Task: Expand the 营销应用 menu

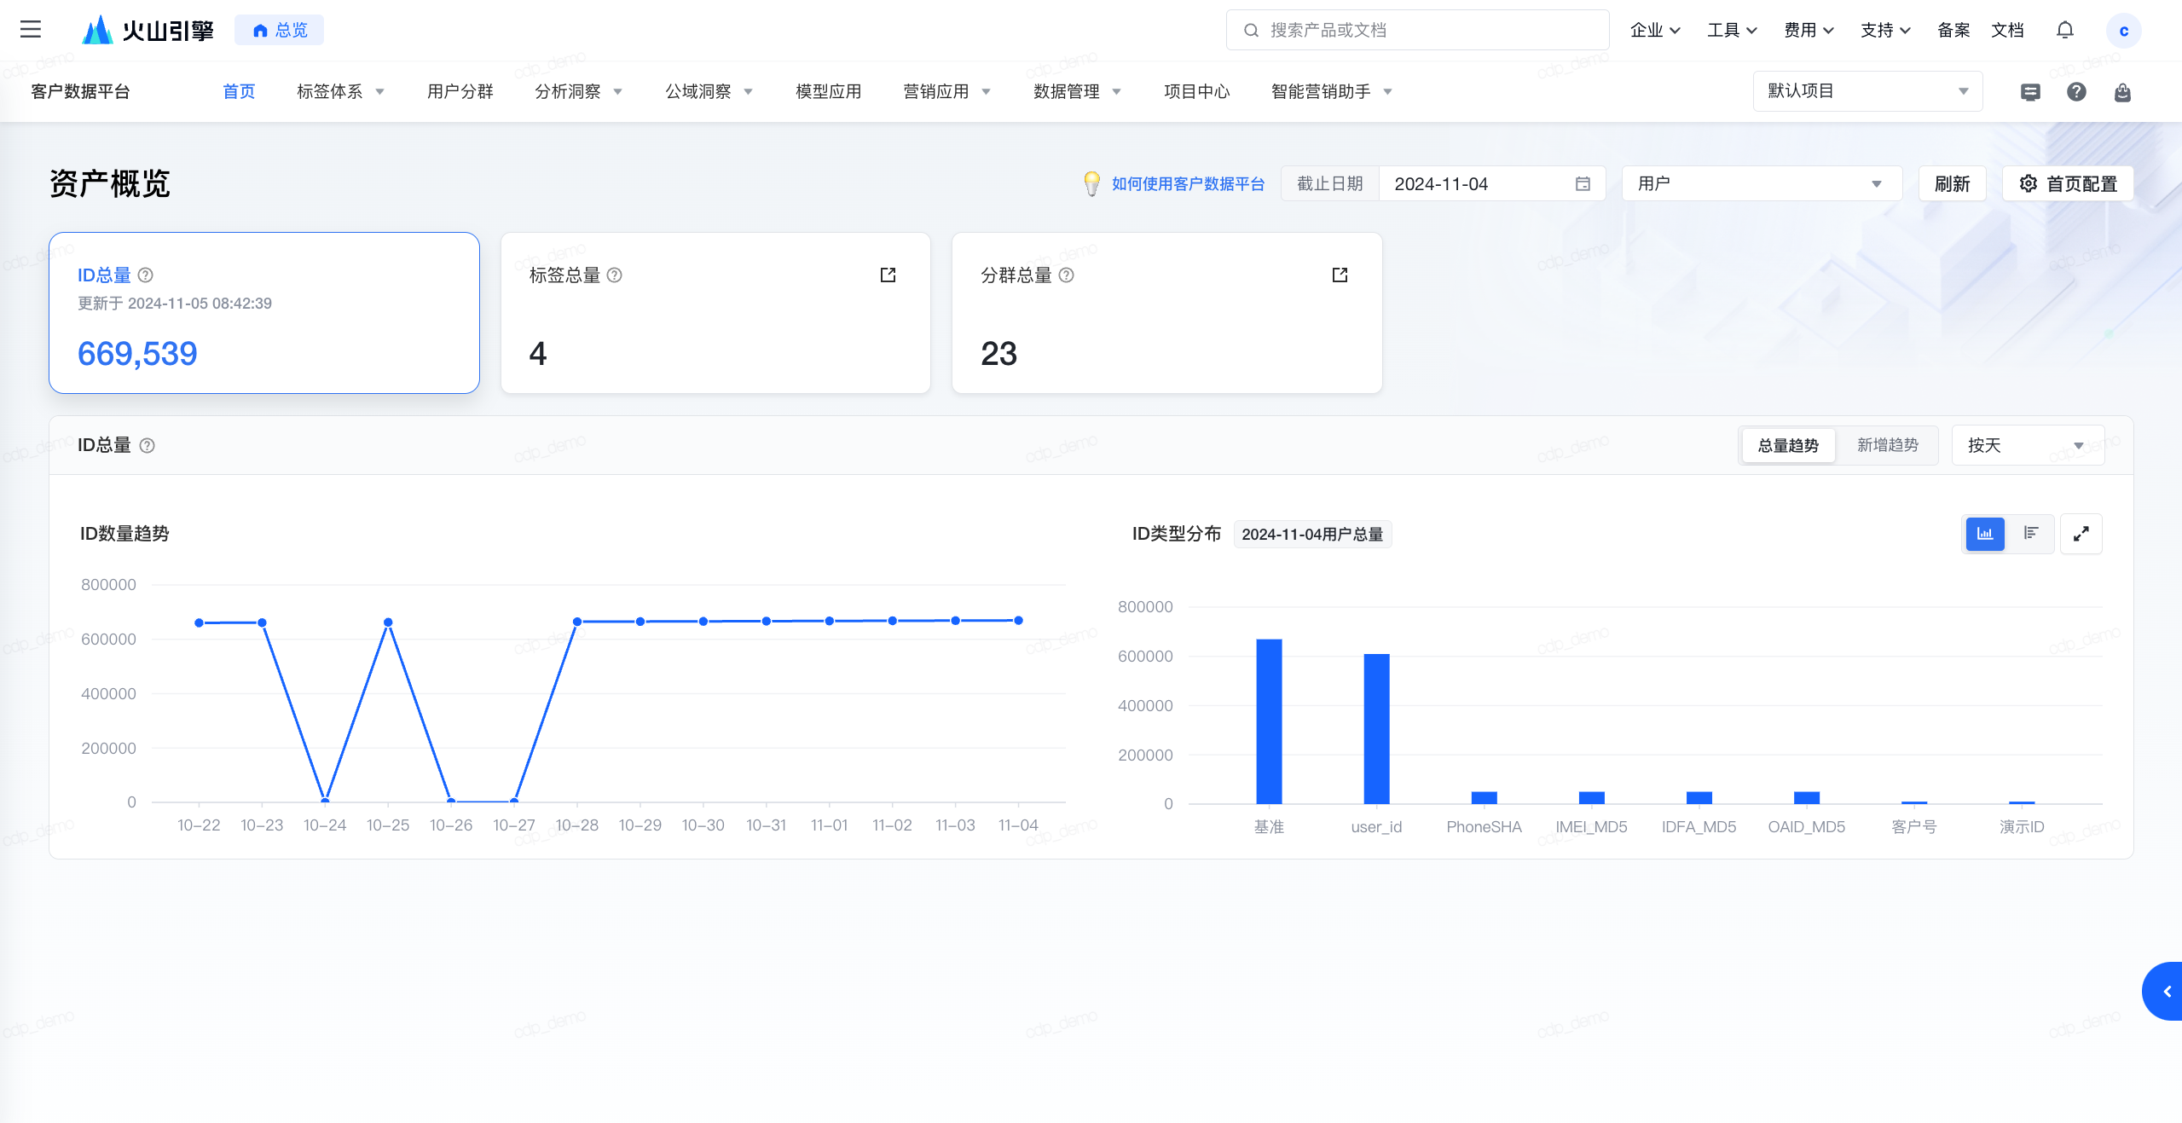Action: (946, 91)
